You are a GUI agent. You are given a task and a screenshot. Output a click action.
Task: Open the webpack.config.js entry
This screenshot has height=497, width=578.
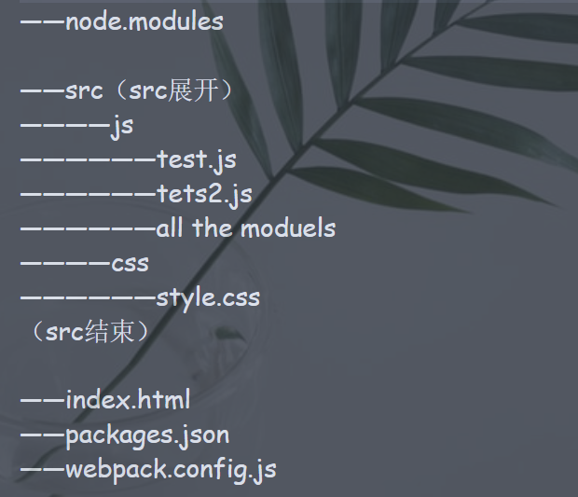pos(170,469)
